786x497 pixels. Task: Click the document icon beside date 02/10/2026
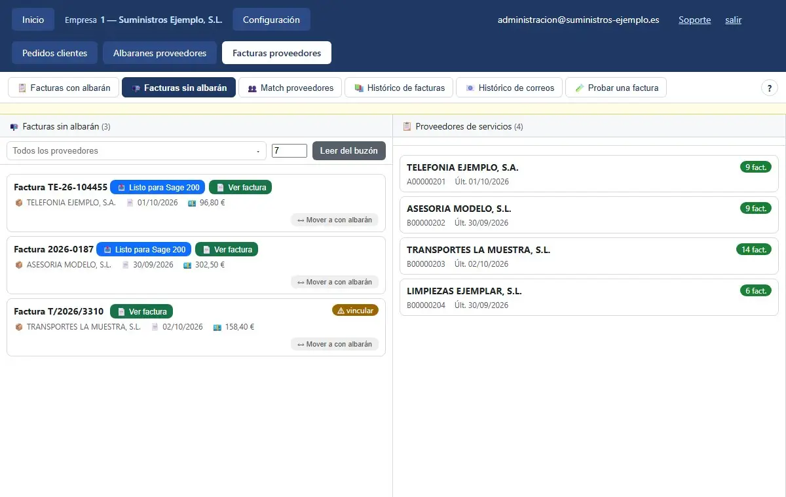point(155,327)
